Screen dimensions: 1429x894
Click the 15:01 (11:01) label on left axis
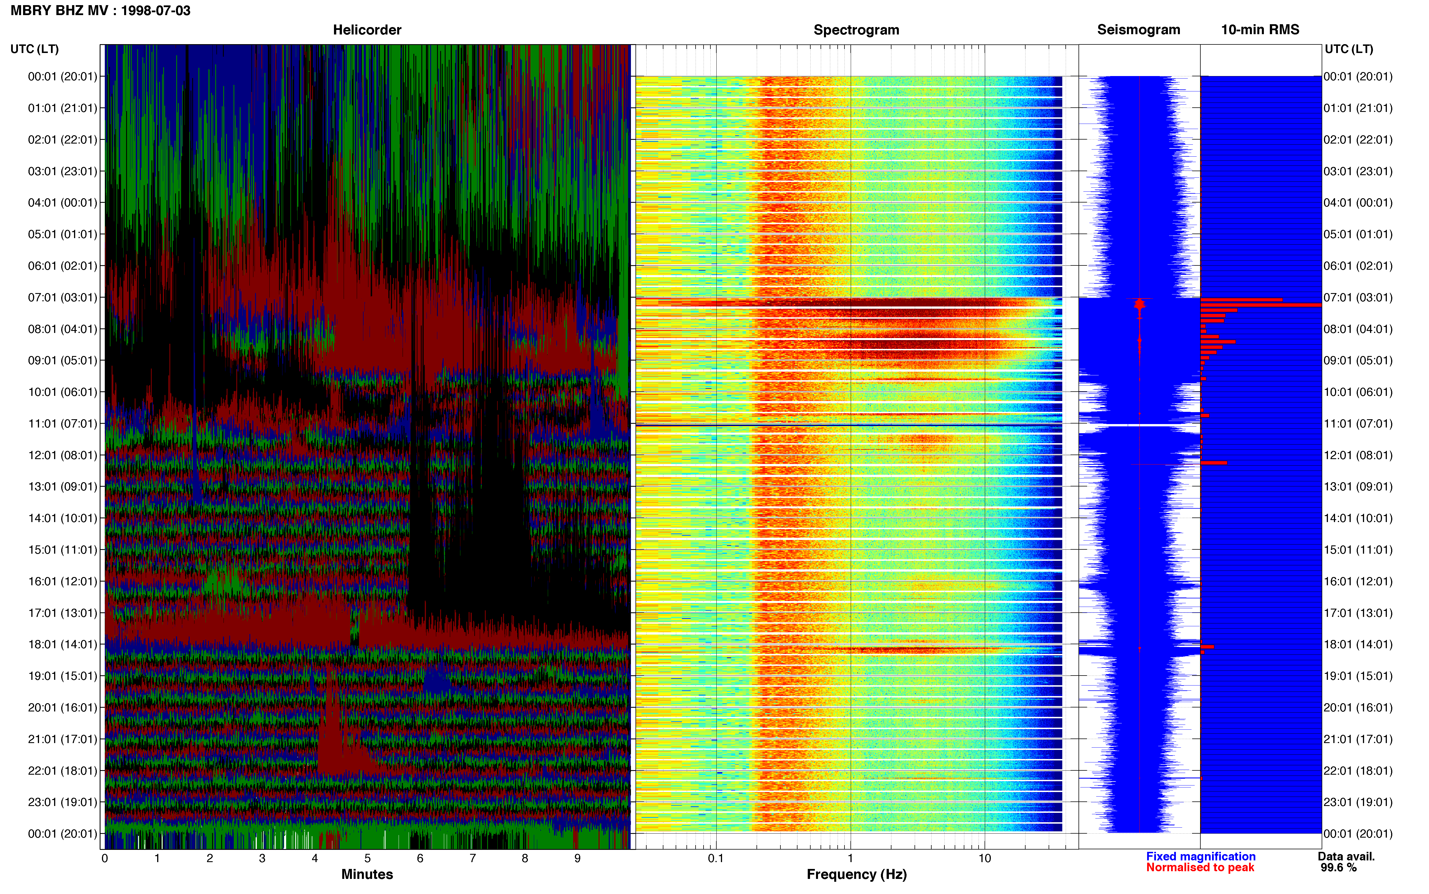click(x=63, y=550)
